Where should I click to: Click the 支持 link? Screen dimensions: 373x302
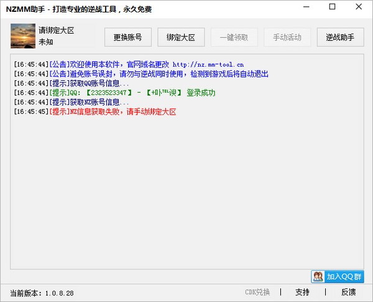pyautogui.click(x=302, y=292)
